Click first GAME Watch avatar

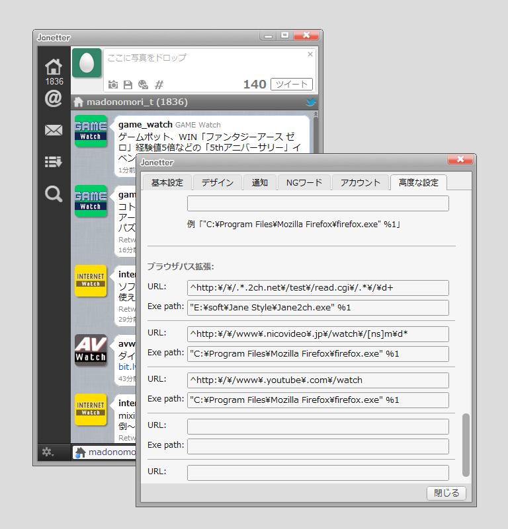point(91,131)
